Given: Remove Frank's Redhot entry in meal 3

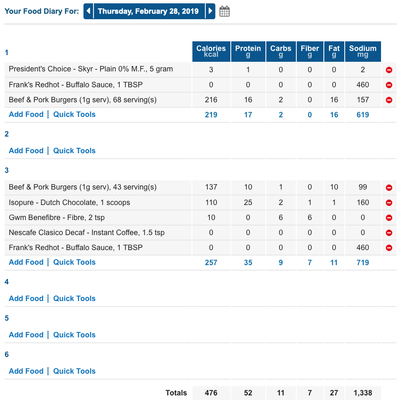Looking at the screenshot, I should click(389, 248).
